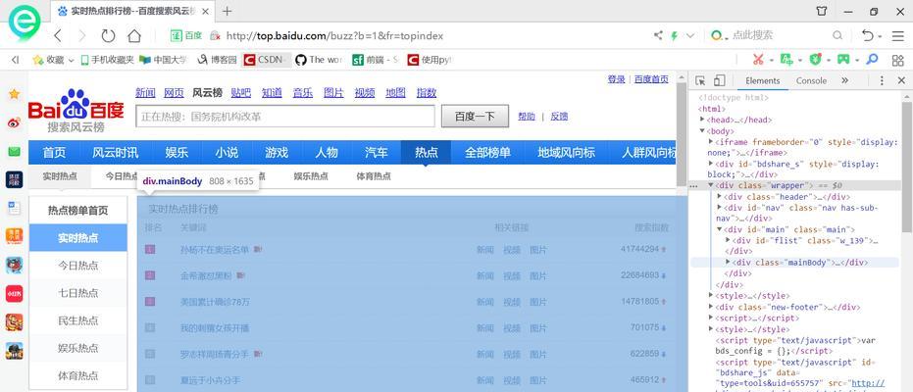This screenshot has height=392, width=913.
Task: Click the red scissors screenshot tool
Action: point(757,60)
